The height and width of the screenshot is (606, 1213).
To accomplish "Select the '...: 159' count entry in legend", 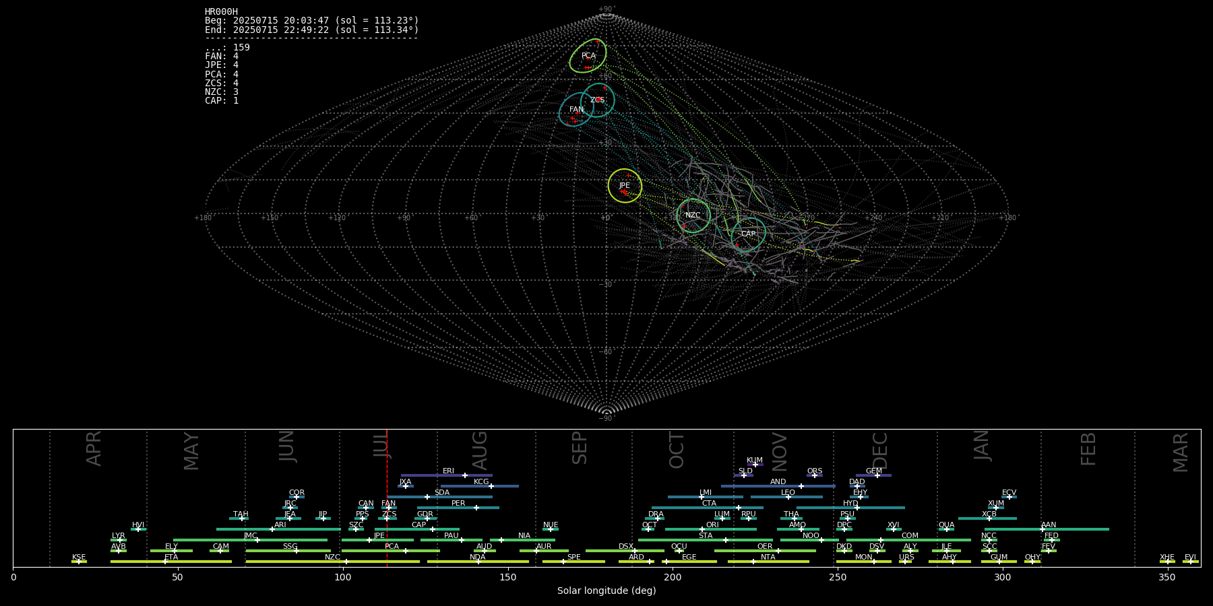I will click(x=227, y=48).
